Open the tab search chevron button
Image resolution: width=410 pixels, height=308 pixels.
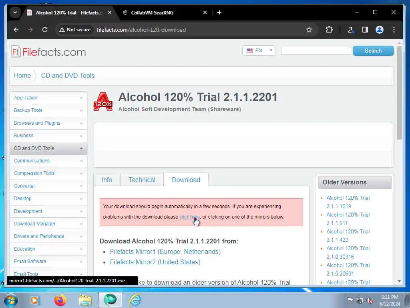pyautogui.click(x=15, y=12)
